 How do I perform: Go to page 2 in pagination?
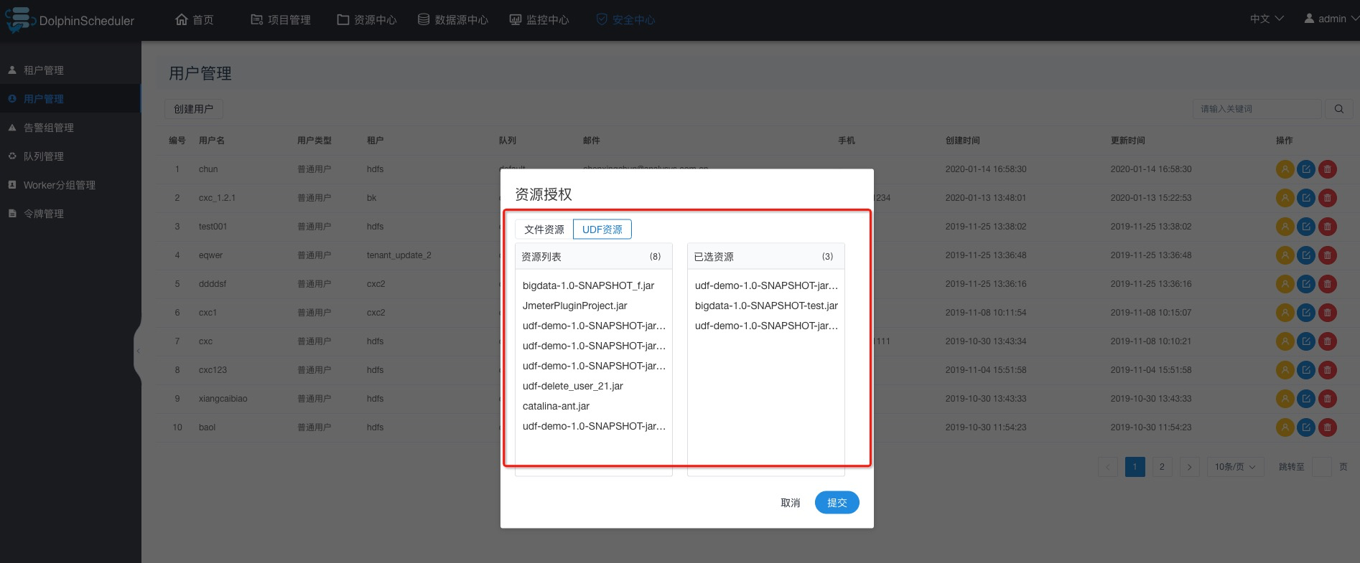(1162, 467)
